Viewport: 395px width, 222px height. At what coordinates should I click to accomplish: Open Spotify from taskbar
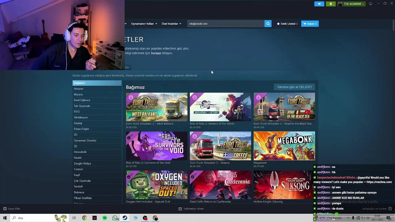[105, 218]
